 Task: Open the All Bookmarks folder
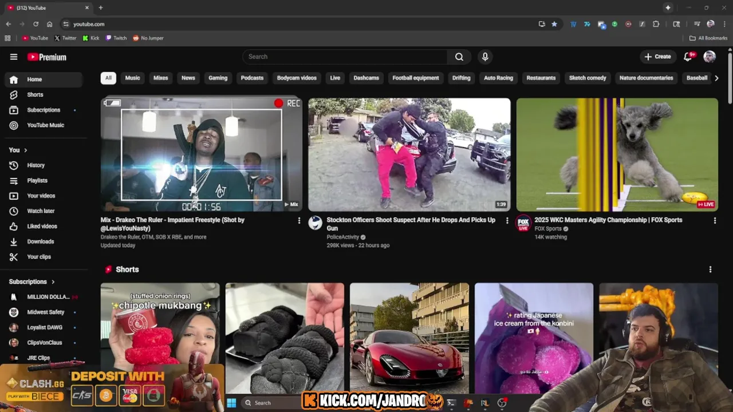pyautogui.click(x=708, y=38)
